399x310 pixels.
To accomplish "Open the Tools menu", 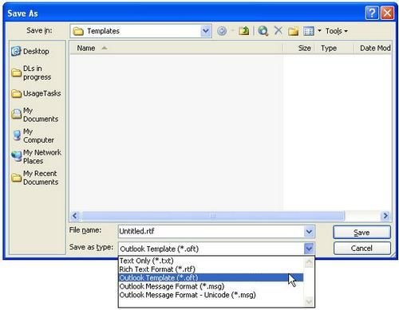I will coord(337,31).
